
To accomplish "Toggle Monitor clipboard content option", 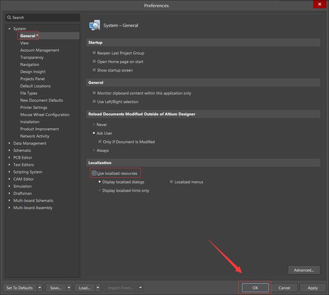I will [x=94, y=93].
